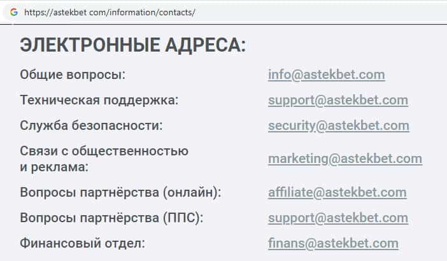This screenshot has height=261, width=447.
Task: Click the ЭЛЕКТРОННЫЕ АДРЕСА heading
Action: (132, 45)
